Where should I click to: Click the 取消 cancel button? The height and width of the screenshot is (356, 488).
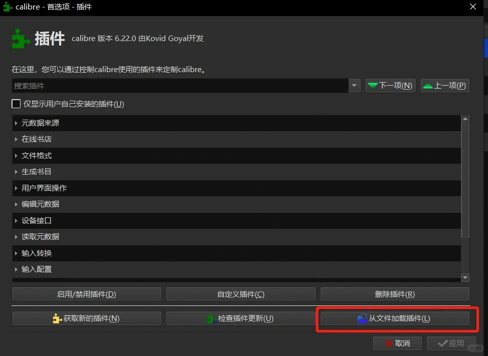point(397,343)
